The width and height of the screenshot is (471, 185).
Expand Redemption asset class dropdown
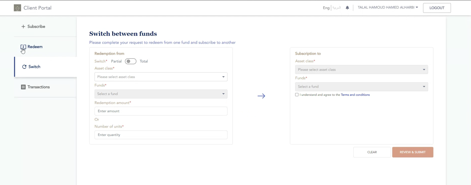pos(161,77)
